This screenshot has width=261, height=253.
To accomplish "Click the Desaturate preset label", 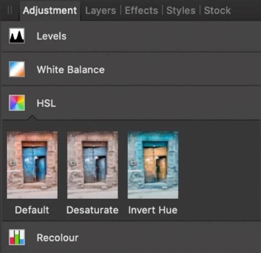I will (93, 210).
